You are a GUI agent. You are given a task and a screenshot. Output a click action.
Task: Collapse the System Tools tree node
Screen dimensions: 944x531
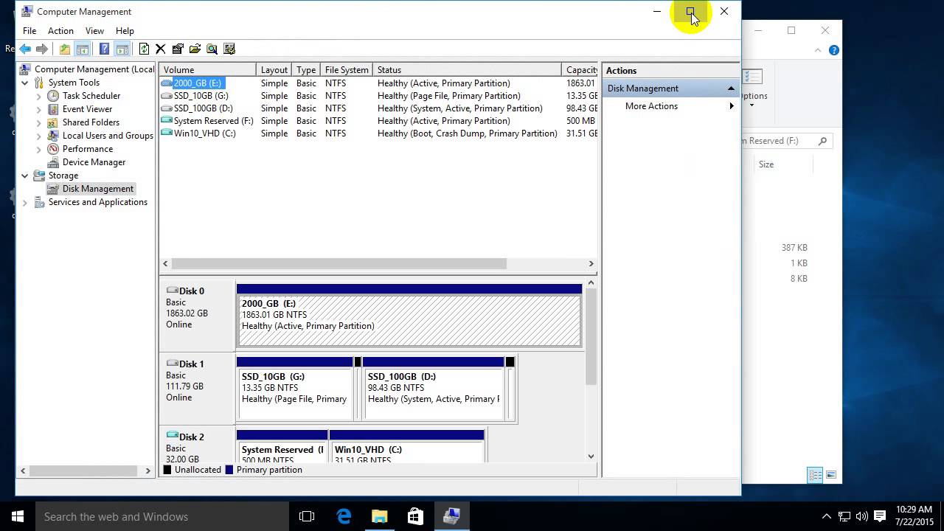point(25,83)
